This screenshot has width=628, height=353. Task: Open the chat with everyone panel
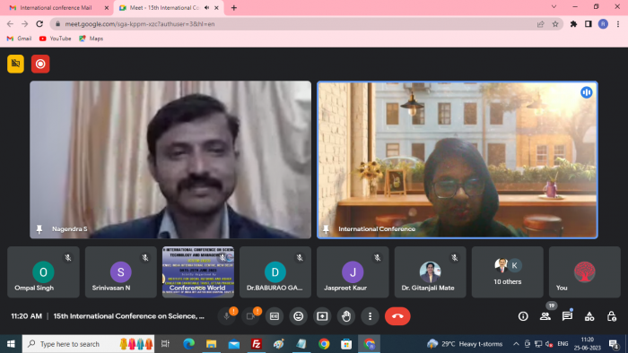[x=567, y=316]
